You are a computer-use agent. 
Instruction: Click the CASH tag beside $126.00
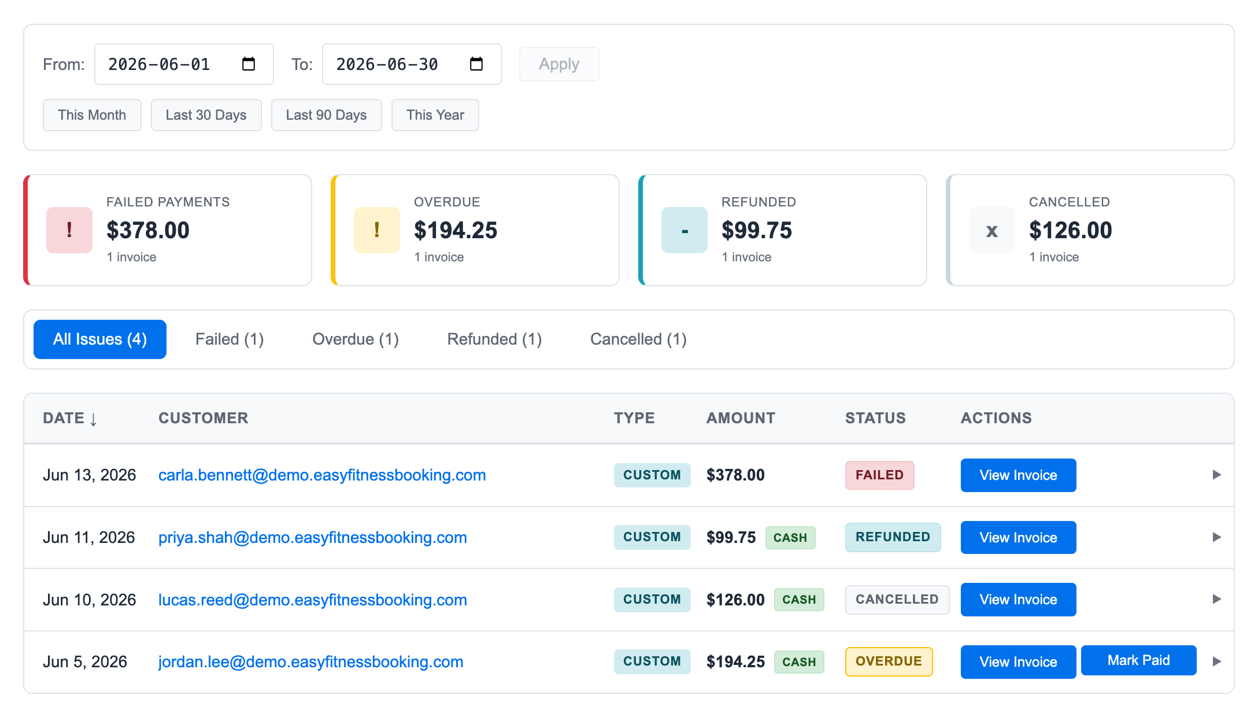(x=799, y=600)
